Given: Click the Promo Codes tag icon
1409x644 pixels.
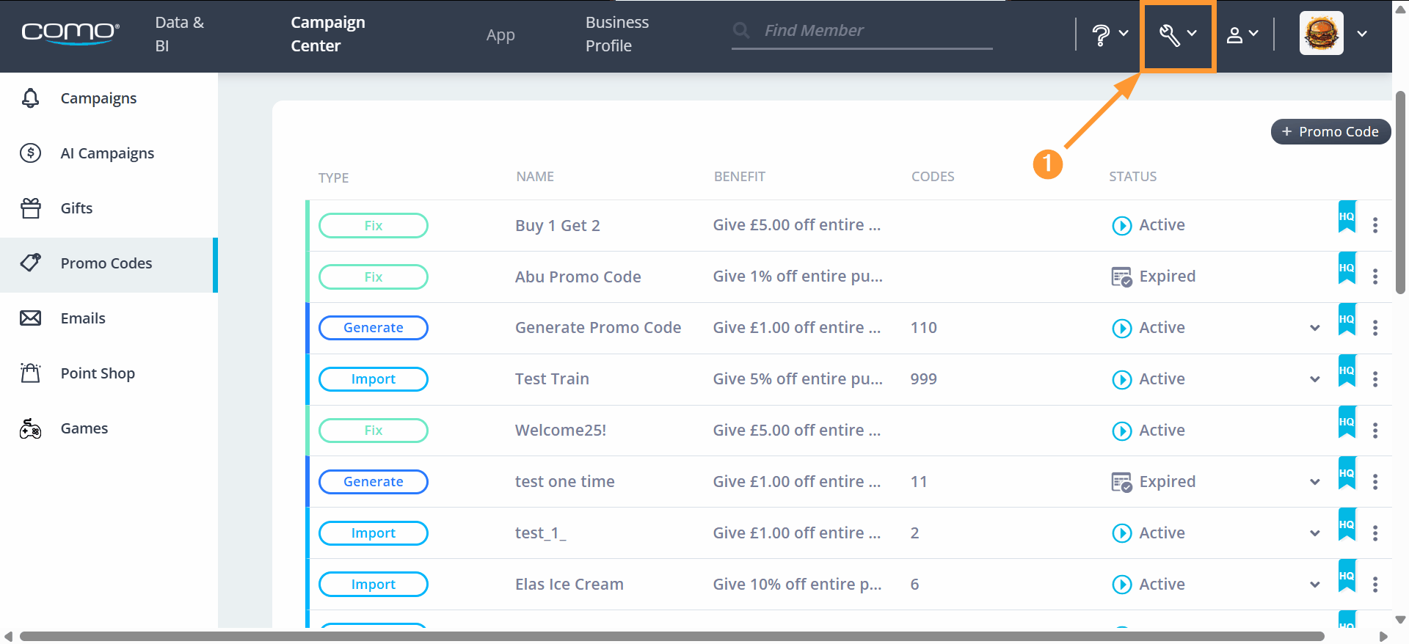Looking at the screenshot, I should tap(31, 263).
